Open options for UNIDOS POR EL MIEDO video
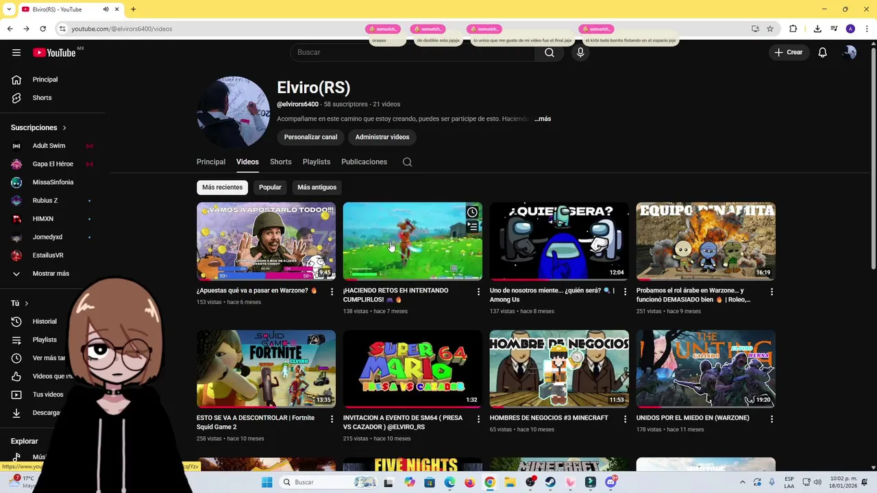This screenshot has height=493, width=877. (771, 419)
